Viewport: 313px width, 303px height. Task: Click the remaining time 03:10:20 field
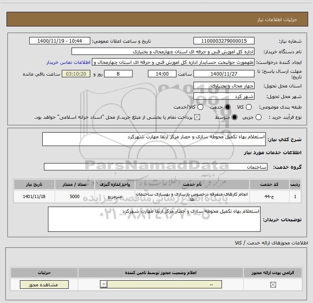tap(76, 74)
